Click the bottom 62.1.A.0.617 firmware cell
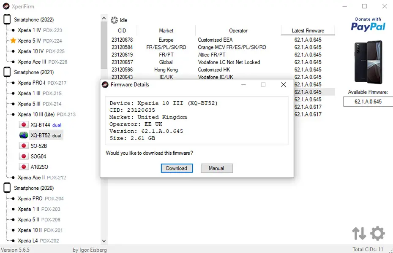This screenshot has width=393, height=253. [x=308, y=114]
